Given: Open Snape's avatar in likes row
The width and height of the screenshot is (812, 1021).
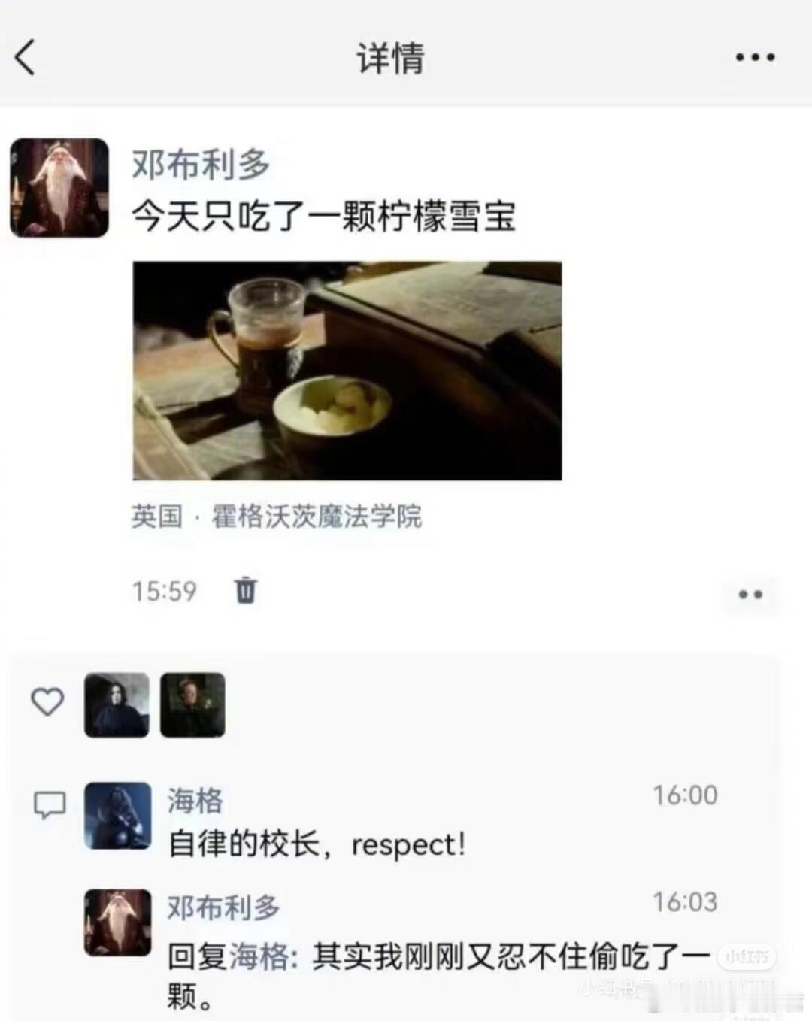Looking at the screenshot, I should pos(117,705).
